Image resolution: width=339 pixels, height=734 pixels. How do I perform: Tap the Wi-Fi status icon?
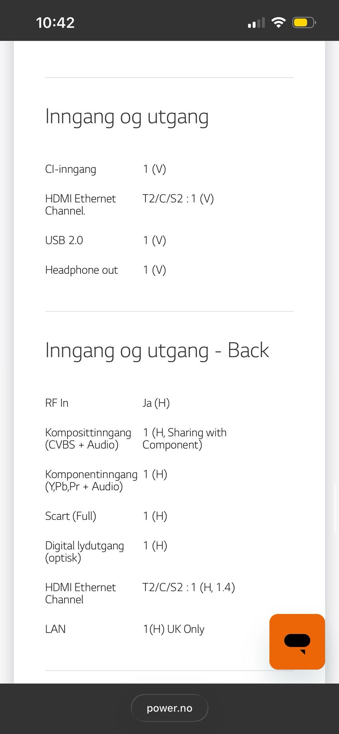pos(278,23)
